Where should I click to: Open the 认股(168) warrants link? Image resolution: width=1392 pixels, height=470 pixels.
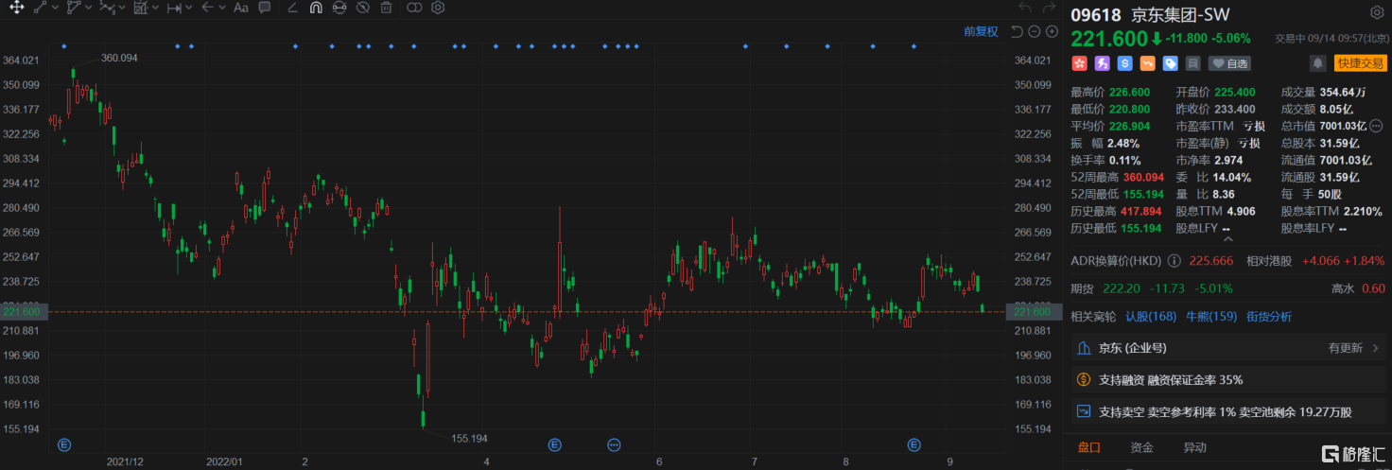(1151, 317)
